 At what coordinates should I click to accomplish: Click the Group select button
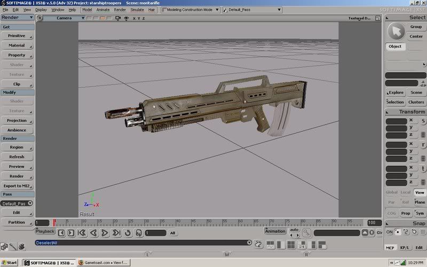(x=416, y=27)
